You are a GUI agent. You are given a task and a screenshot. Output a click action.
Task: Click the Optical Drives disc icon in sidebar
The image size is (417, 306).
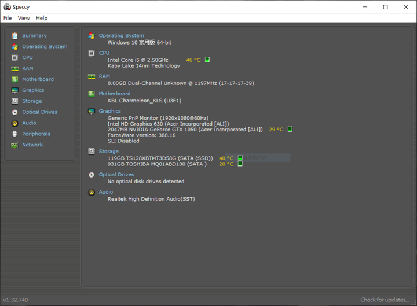click(x=15, y=112)
